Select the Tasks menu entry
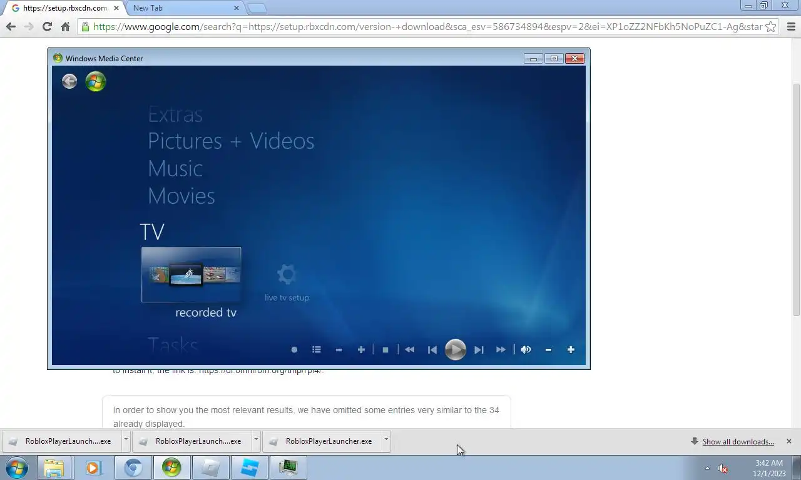 tap(173, 345)
